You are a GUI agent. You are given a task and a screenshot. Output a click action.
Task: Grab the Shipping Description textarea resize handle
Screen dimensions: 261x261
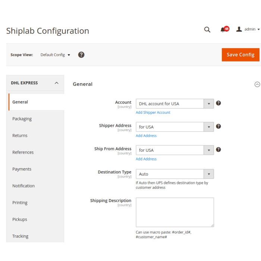point(213,226)
